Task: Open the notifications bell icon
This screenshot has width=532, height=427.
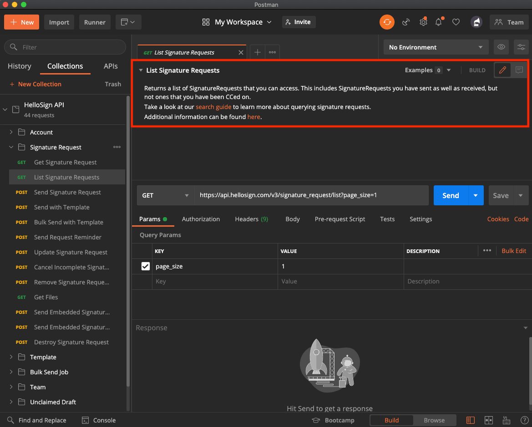Action: [x=439, y=22]
